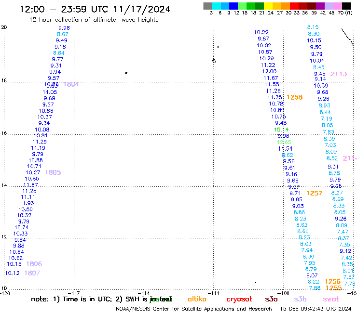This screenshot has width=357, height=313.
Task: Select the light green 15 ft swatch
Action: point(242,6)
